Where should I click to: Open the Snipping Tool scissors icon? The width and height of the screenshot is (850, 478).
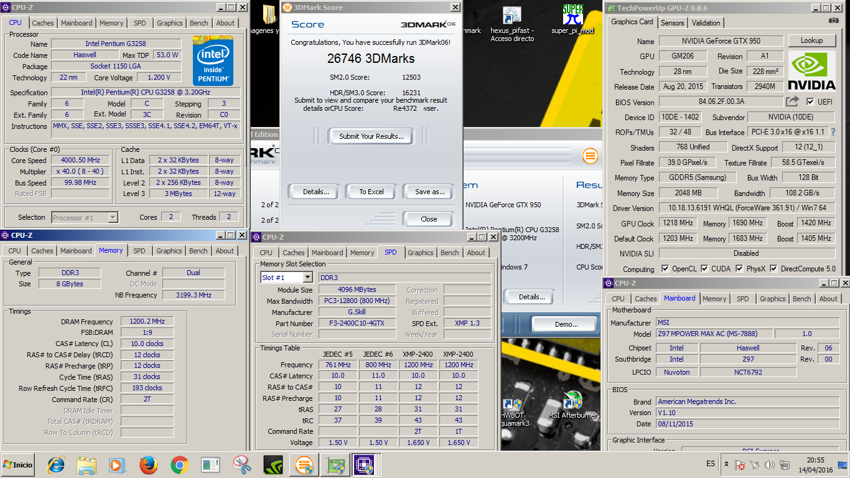pos(241,464)
